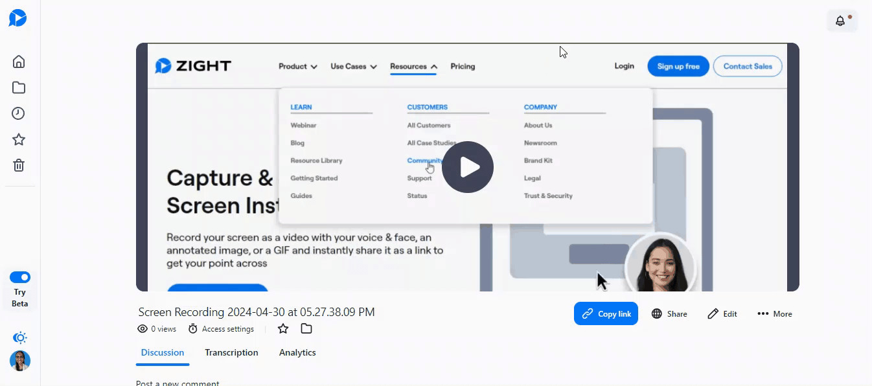Click the Edit pencil button
872x386 pixels.
(x=722, y=313)
